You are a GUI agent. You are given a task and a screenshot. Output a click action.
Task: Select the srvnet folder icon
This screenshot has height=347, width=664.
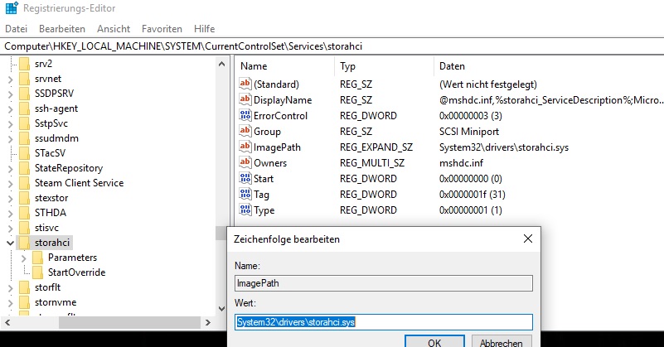pyautogui.click(x=25, y=79)
